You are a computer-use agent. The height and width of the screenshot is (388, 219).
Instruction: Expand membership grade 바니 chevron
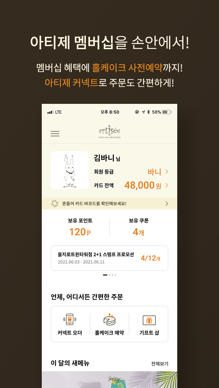[167, 171]
